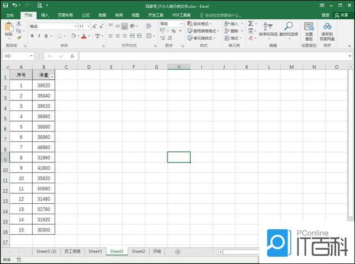Click the Select All corner triangle
Viewport: 355px width, 264px height.
[7, 67]
